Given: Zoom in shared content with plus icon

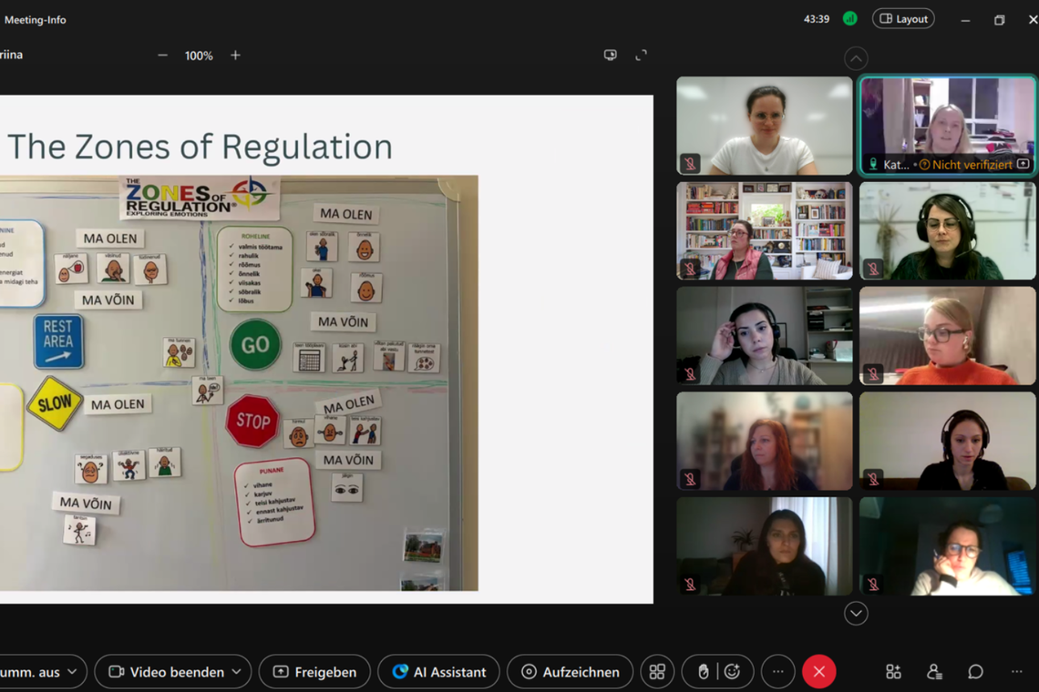Looking at the screenshot, I should 235,56.
